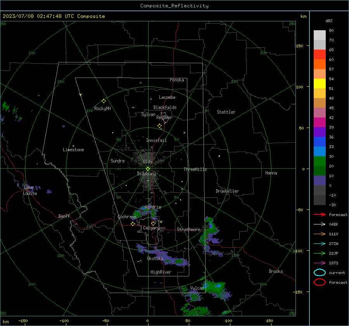Click the storm cell east of Strathmore
The width and height of the screenshot is (349, 326).
(x=210, y=236)
